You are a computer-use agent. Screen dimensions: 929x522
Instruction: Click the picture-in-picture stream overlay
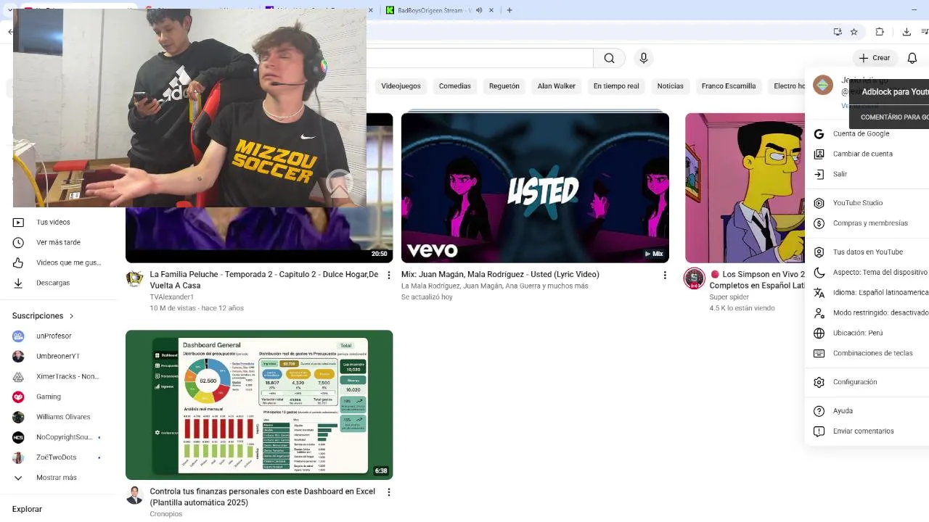189,108
